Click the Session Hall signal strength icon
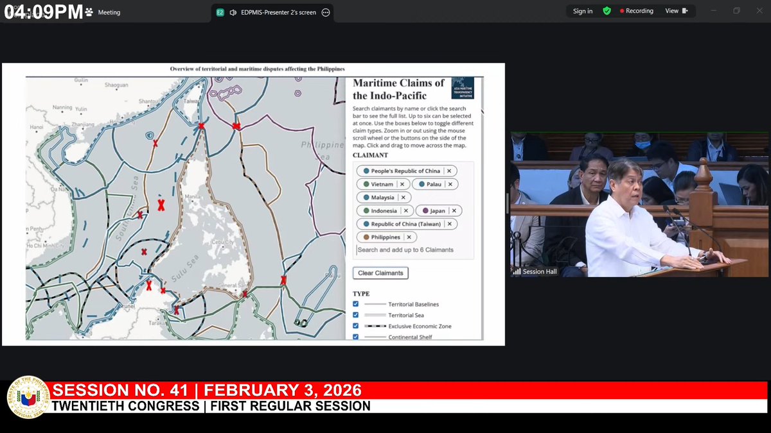This screenshot has height=433, width=771. point(517,271)
